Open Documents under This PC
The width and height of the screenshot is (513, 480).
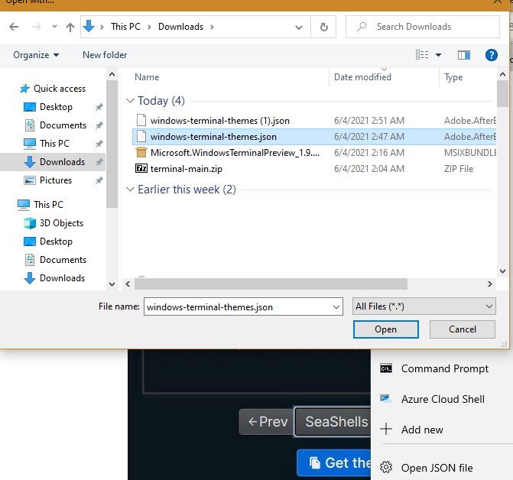[63, 260]
